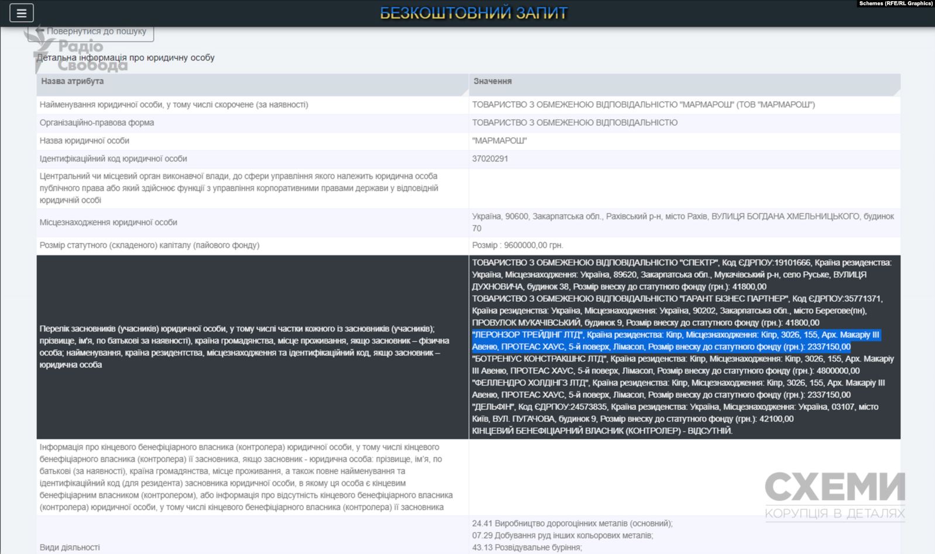Screen dimensions: 935x554
Task: Select the full company name ТОВ "МАРМАРОШ" value
Action: (643, 105)
